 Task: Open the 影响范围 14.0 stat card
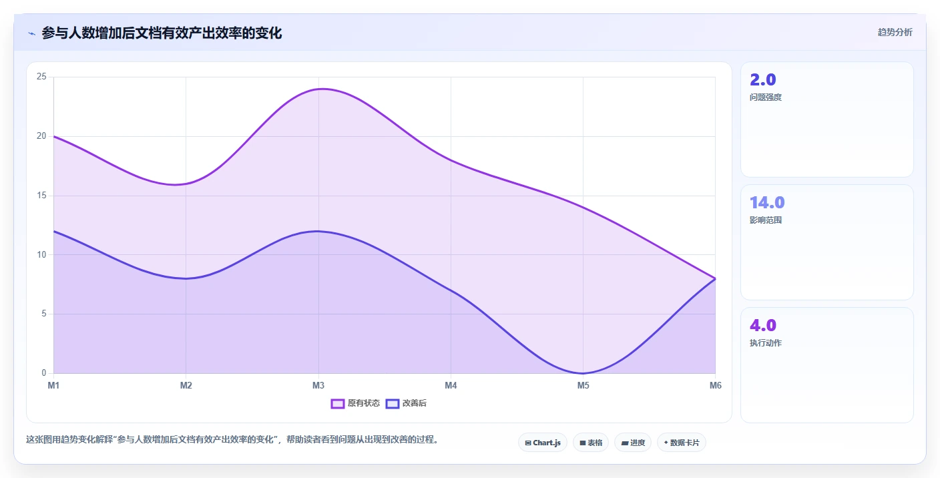pyautogui.click(x=827, y=242)
